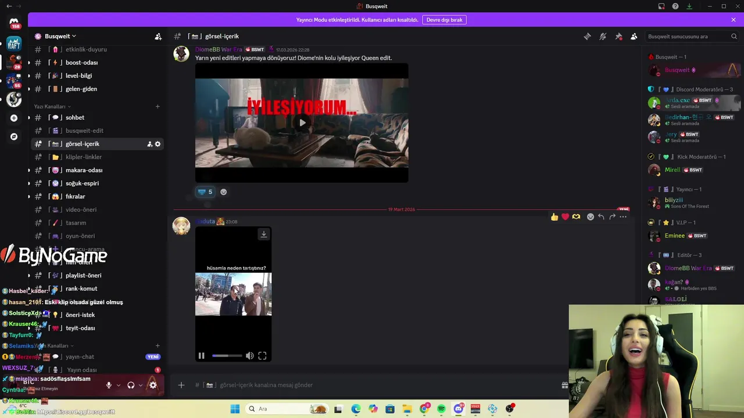Open video in fullscreen
744x418 pixels.
pyautogui.click(x=262, y=356)
